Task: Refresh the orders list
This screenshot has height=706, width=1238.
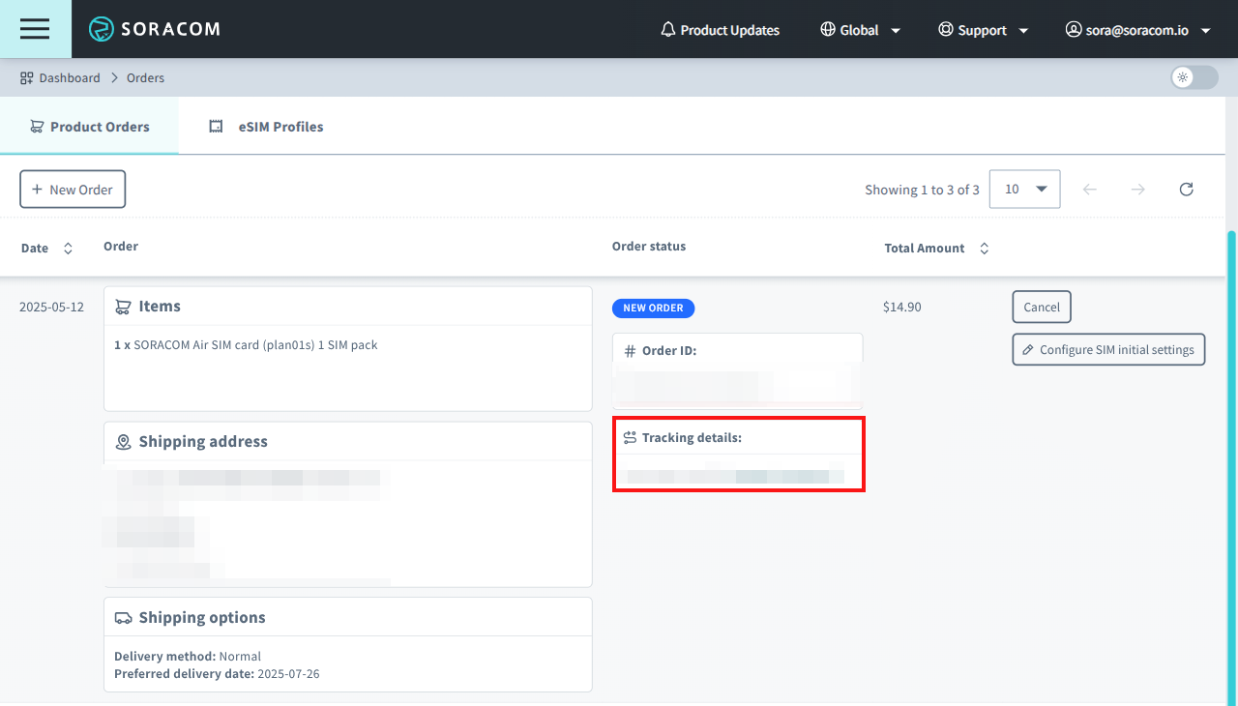Action: (1186, 189)
